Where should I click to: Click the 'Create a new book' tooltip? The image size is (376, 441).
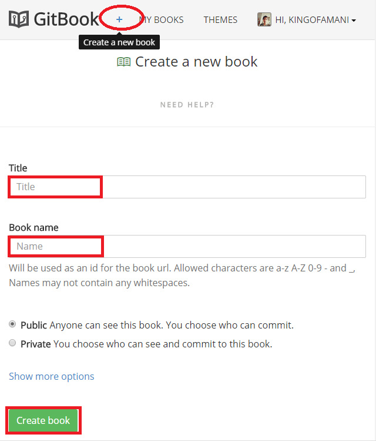(x=119, y=42)
